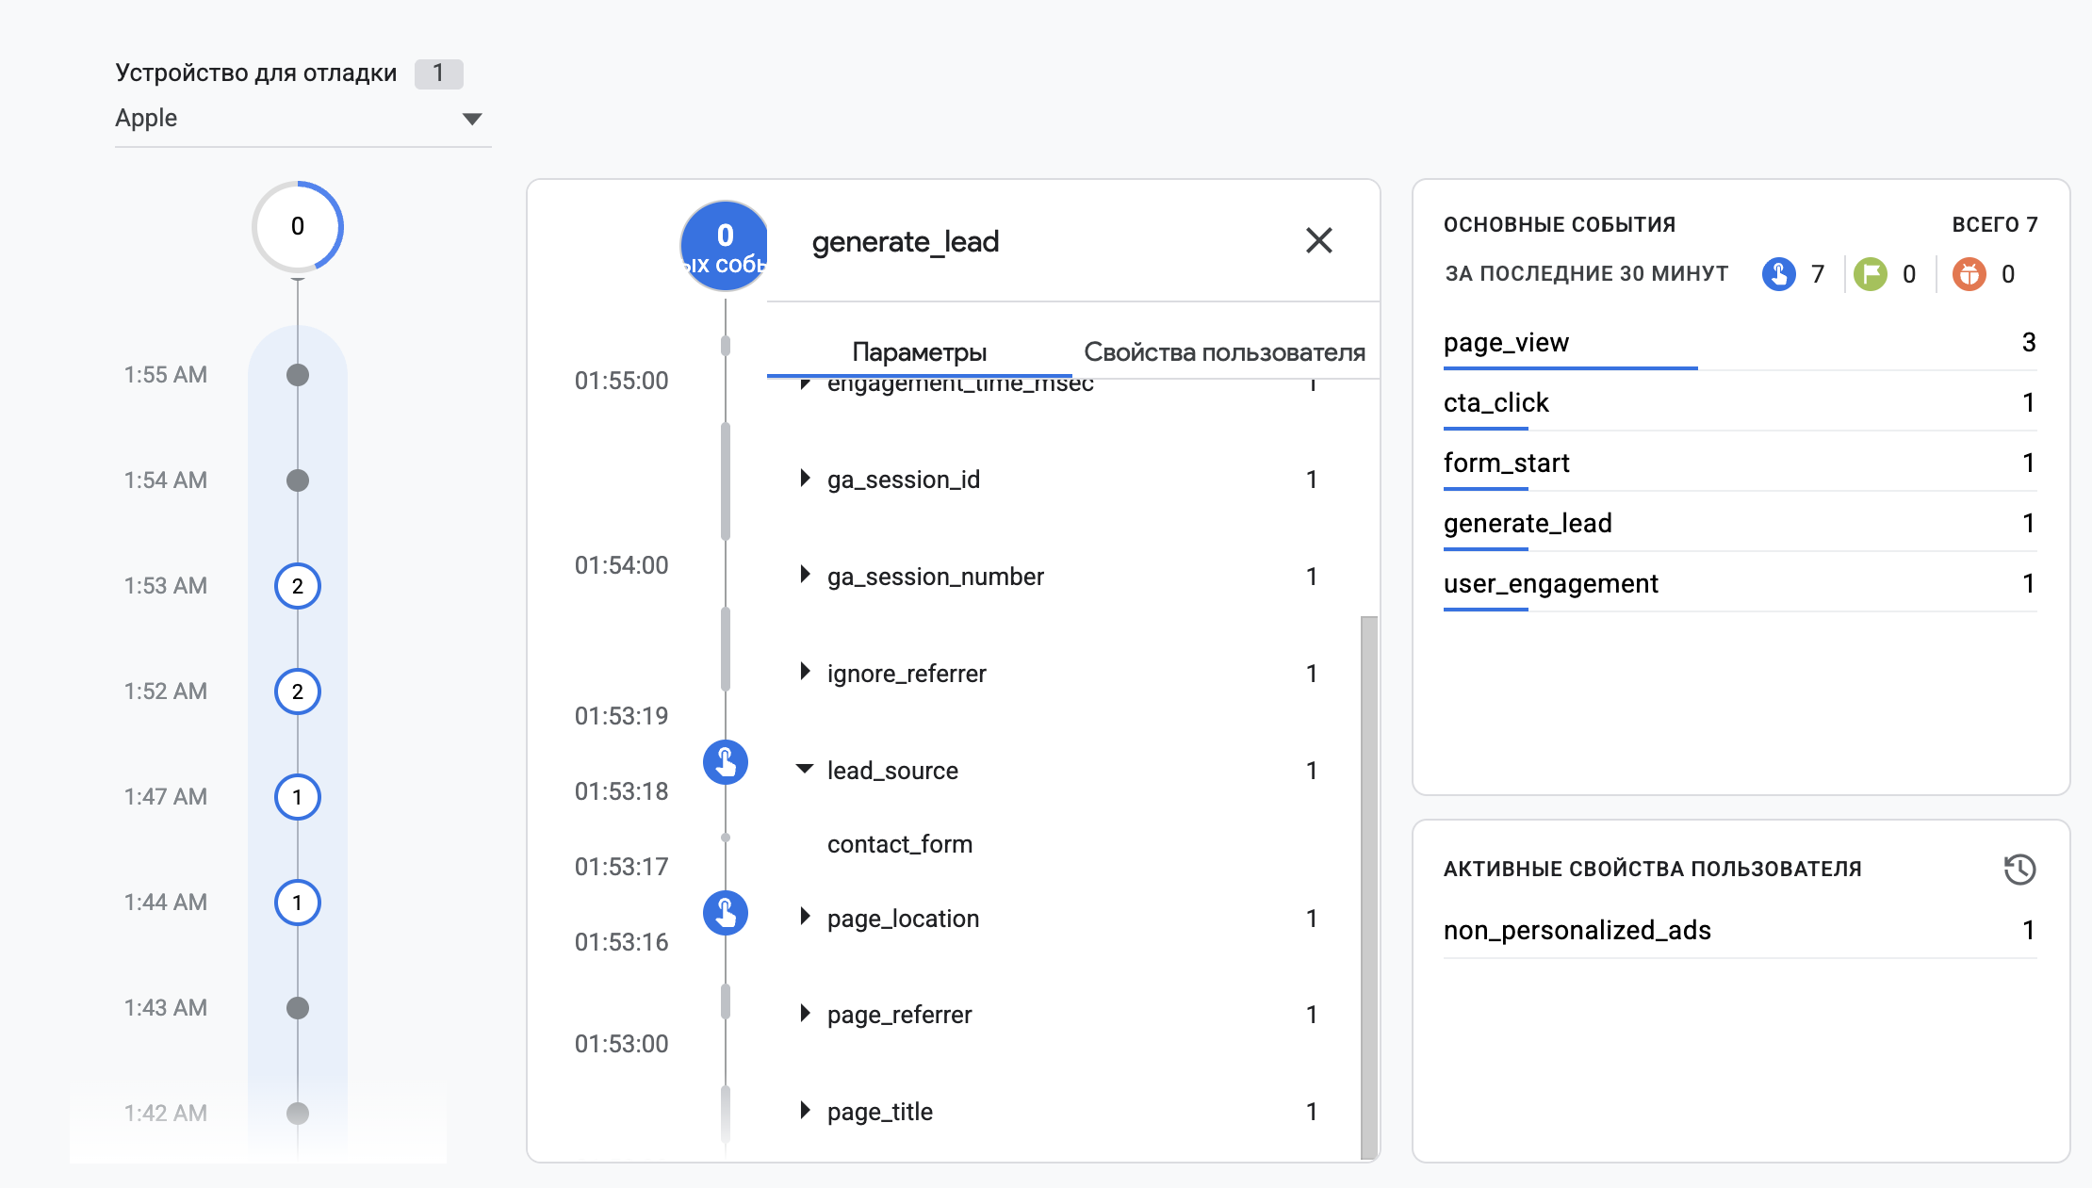
Task: Open user properties history clock icon
Action: 2019,869
